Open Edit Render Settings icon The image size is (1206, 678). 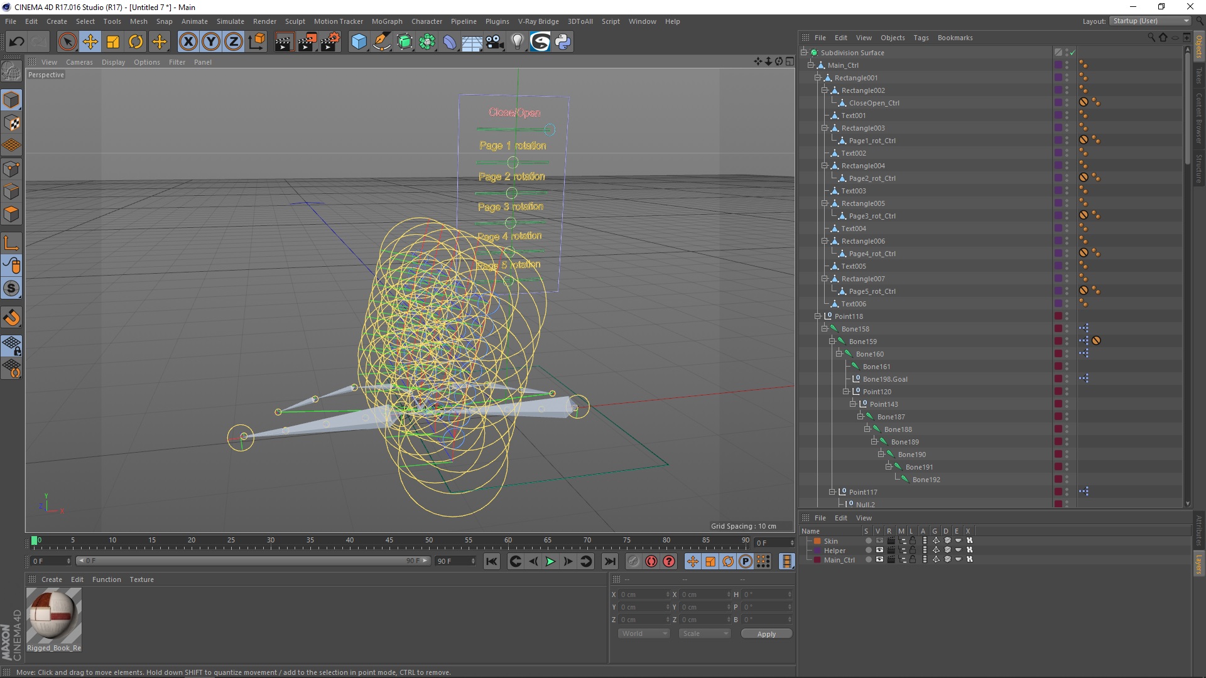(330, 42)
